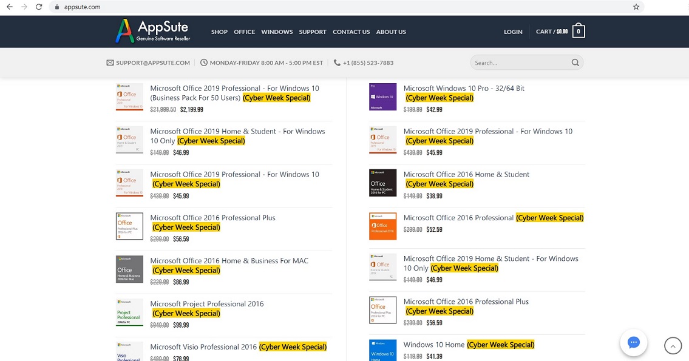Click the $86.99 price

pos(181,282)
